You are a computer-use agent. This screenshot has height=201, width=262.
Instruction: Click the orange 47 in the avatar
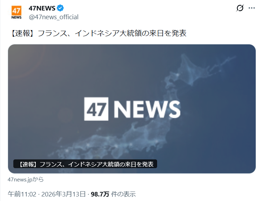pos(16,10)
